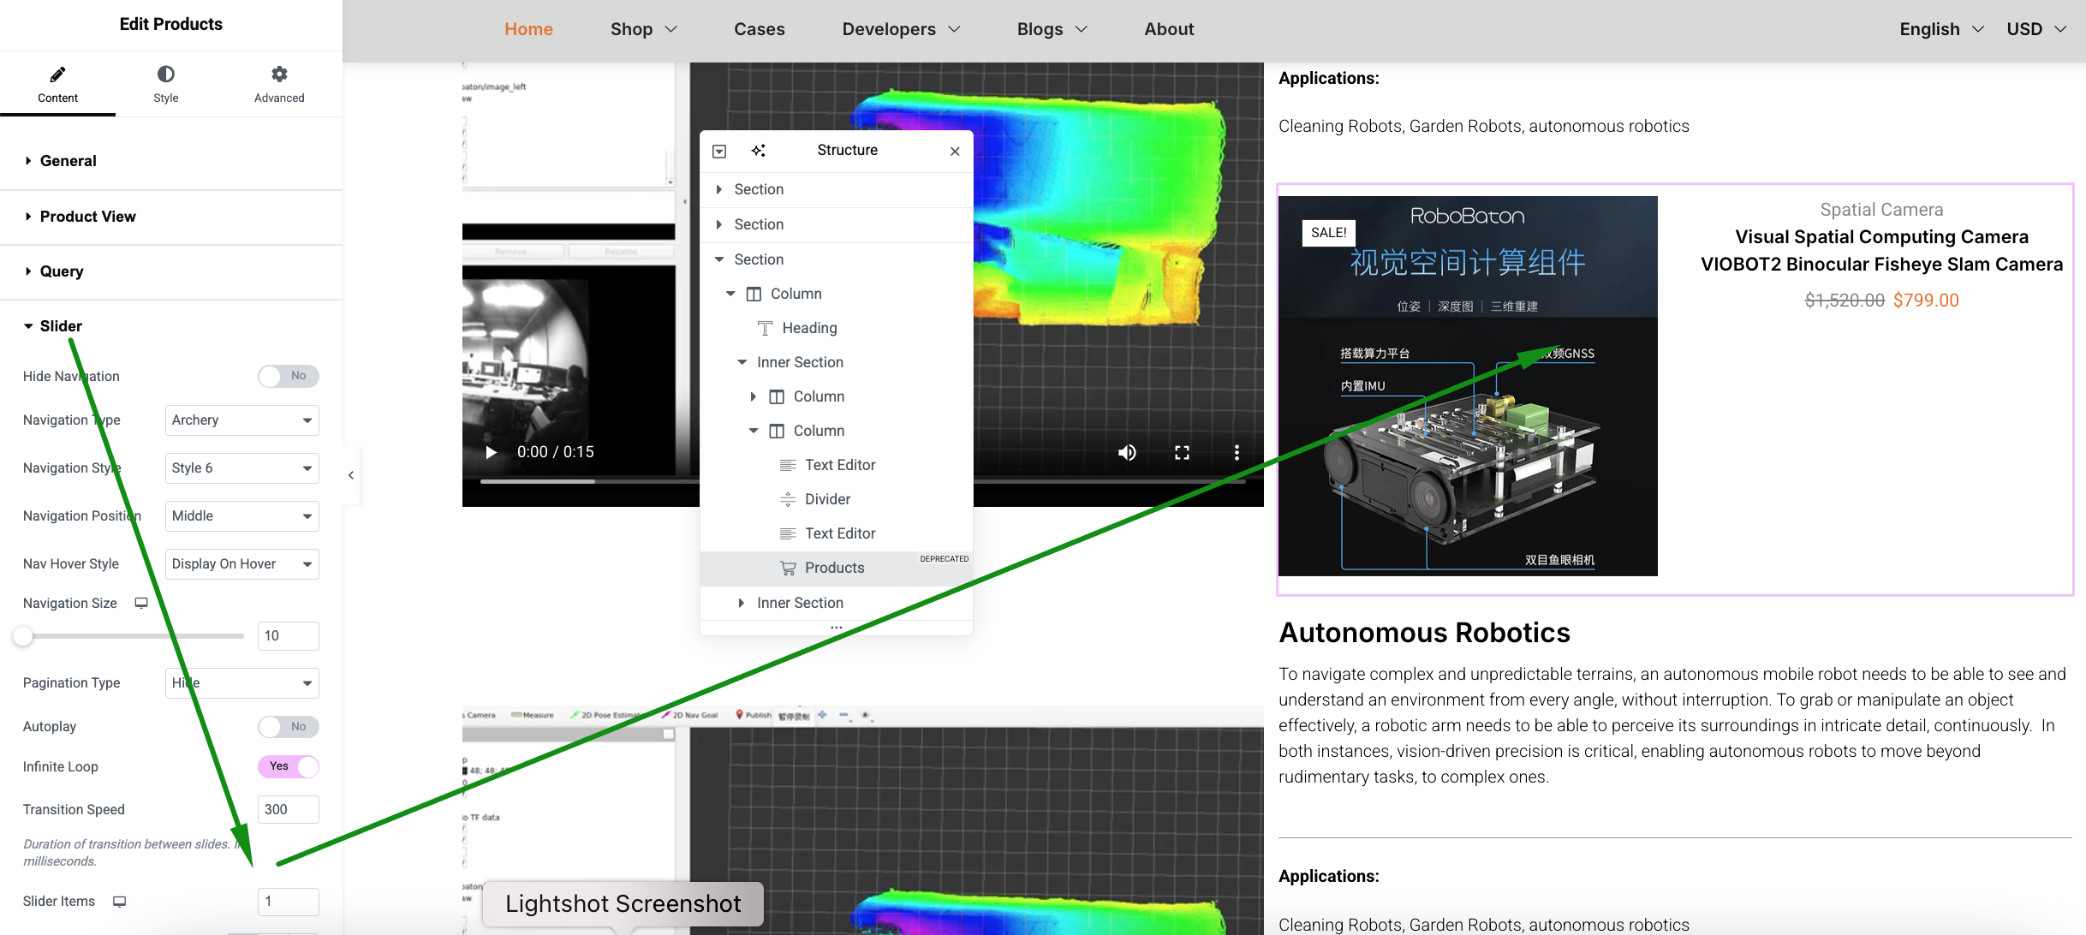This screenshot has height=935, width=2086.
Task: Expand the General section
Action: pyautogui.click(x=171, y=161)
